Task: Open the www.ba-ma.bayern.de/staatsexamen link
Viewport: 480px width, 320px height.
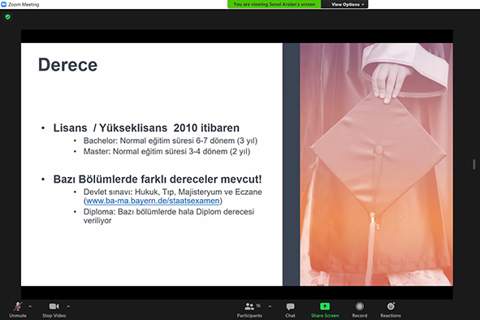Action: click(153, 201)
